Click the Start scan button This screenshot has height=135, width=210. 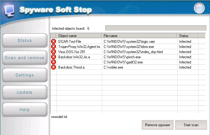pos(191,125)
